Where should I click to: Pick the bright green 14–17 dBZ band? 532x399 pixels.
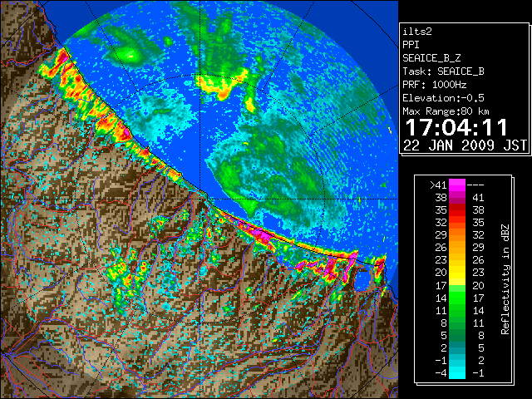[457, 298]
